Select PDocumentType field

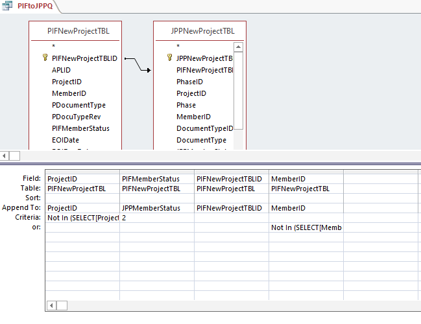pyautogui.click(x=78, y=105)
